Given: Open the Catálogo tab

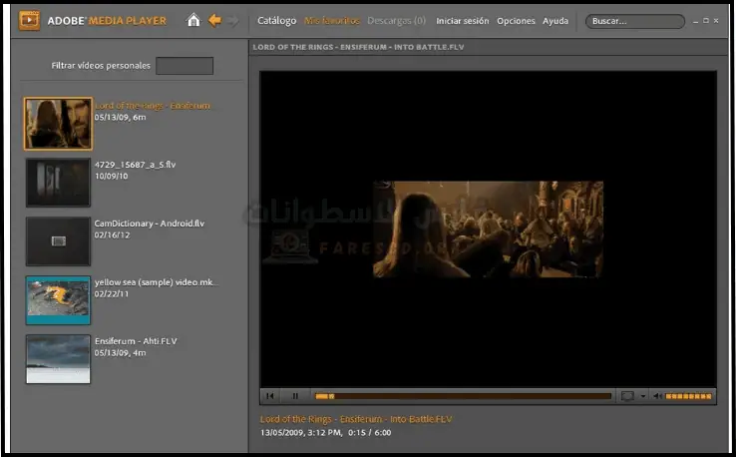Looking at the screenshot, I should click(x=276, y=21).
